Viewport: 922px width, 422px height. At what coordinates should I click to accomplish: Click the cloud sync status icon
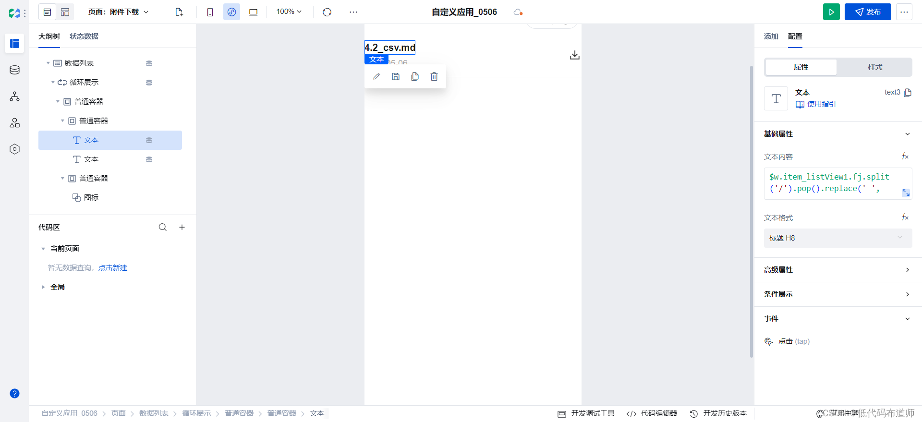coord(518,12)
